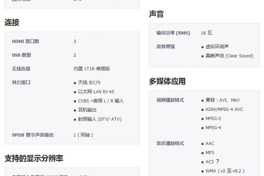Click the question mark next to AC3
The image size is (264, 176).
pyautogui.click(x=218, y=162)
